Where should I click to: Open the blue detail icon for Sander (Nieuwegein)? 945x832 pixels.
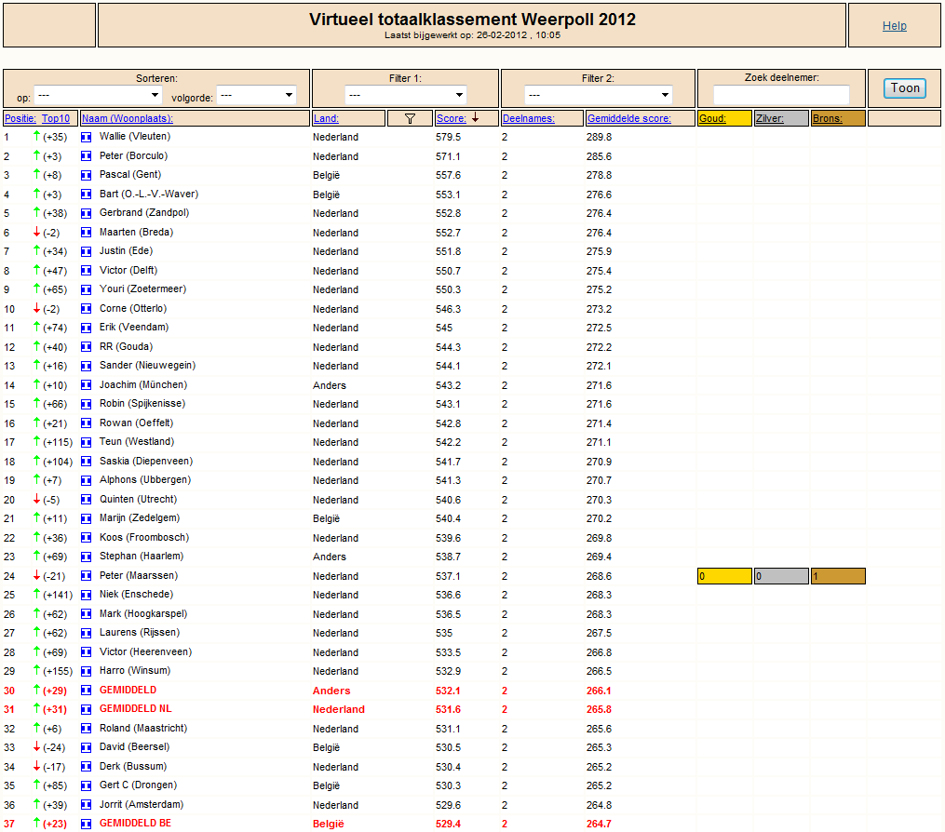(87, 367)
